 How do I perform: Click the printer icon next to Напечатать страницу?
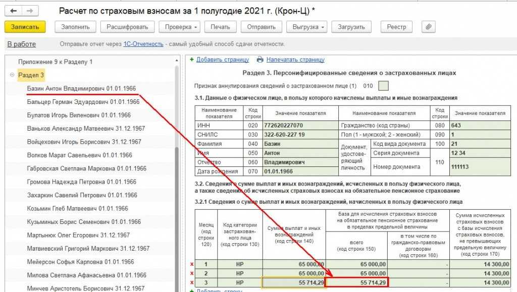click(x=260, y=60)
